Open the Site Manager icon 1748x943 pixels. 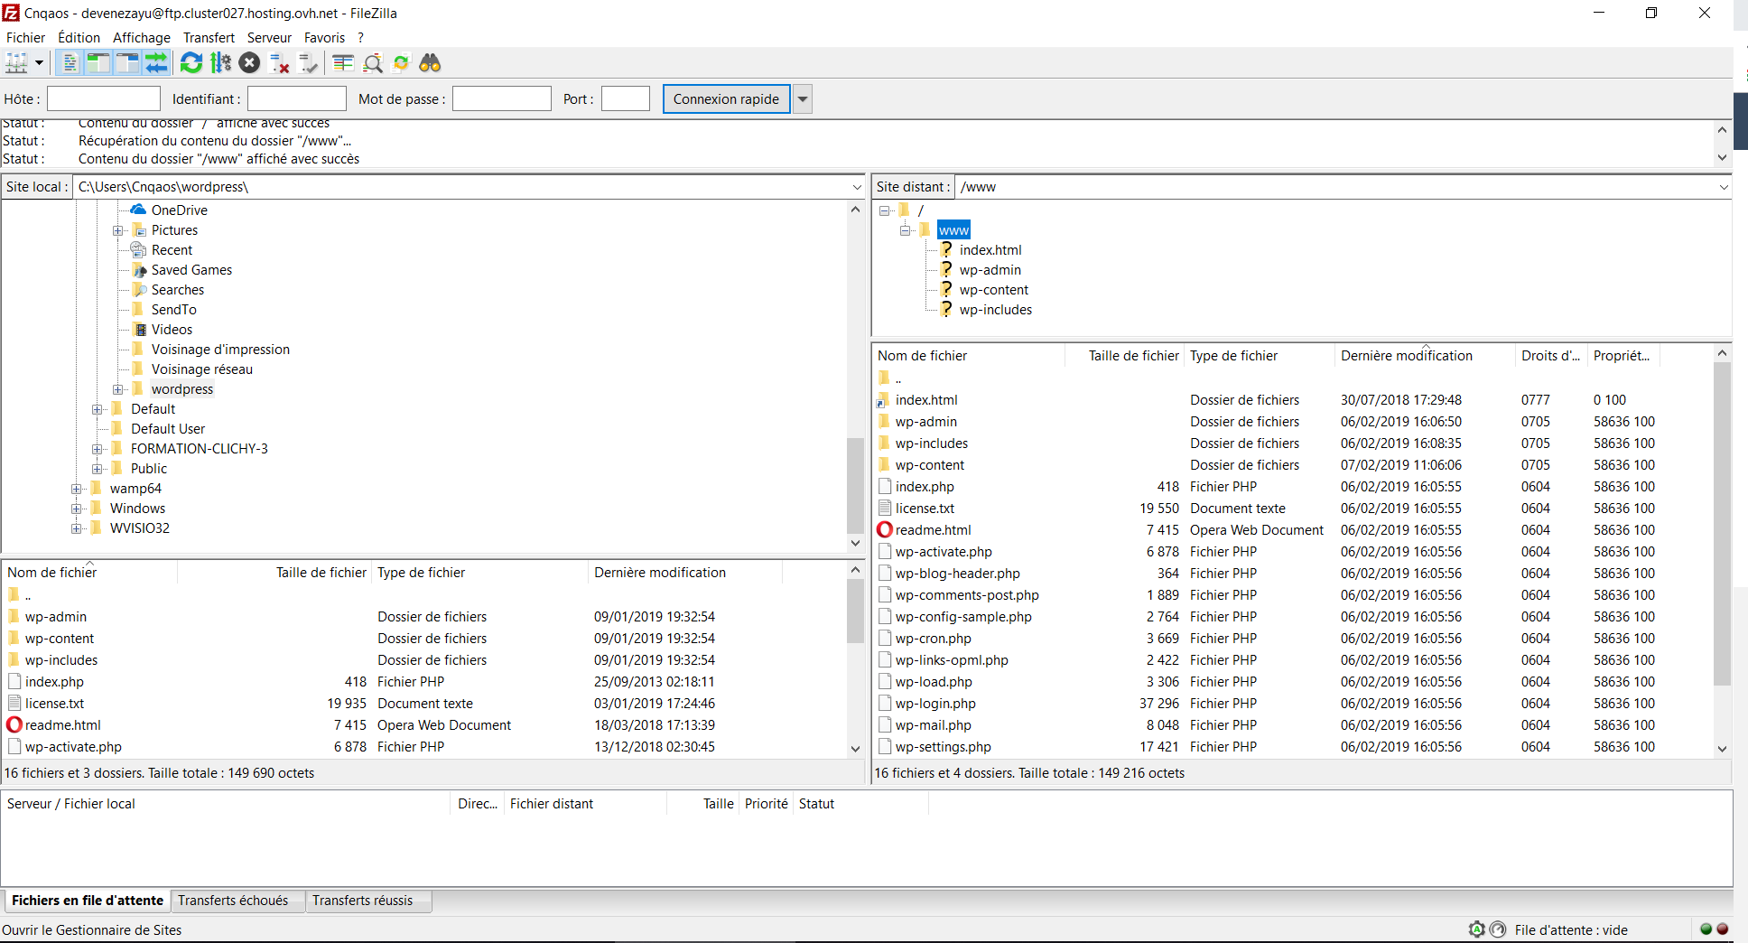16,63
